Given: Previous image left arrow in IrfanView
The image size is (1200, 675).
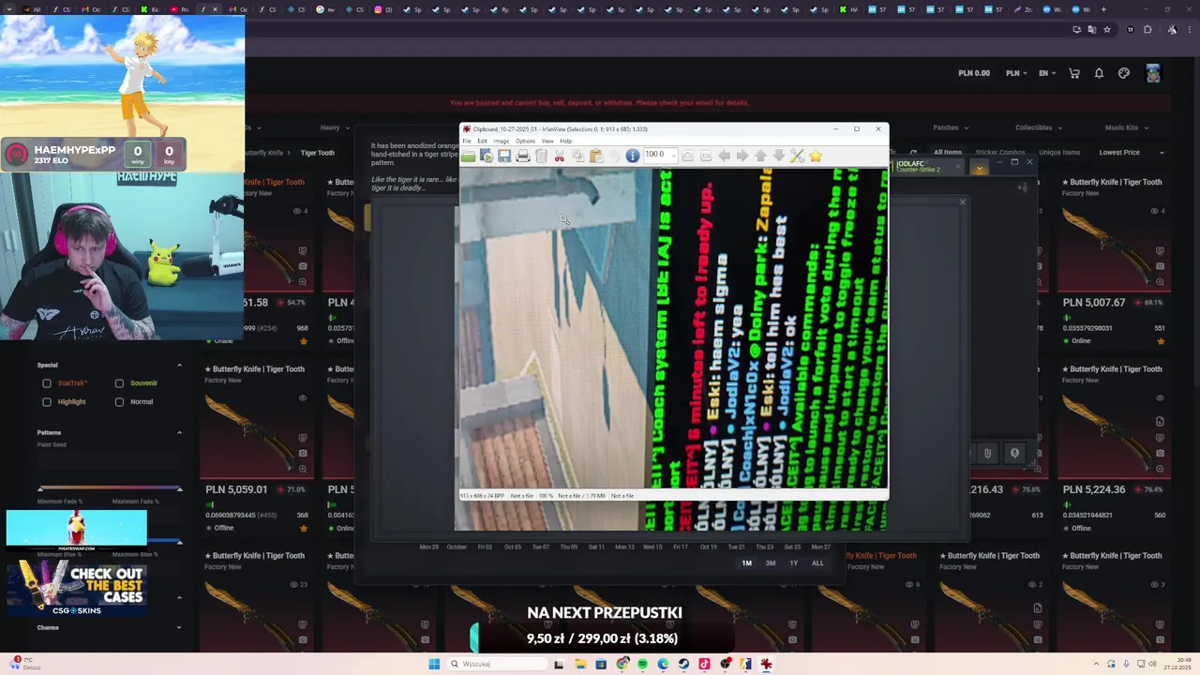Looking at the screenshot, I should 725,156.
